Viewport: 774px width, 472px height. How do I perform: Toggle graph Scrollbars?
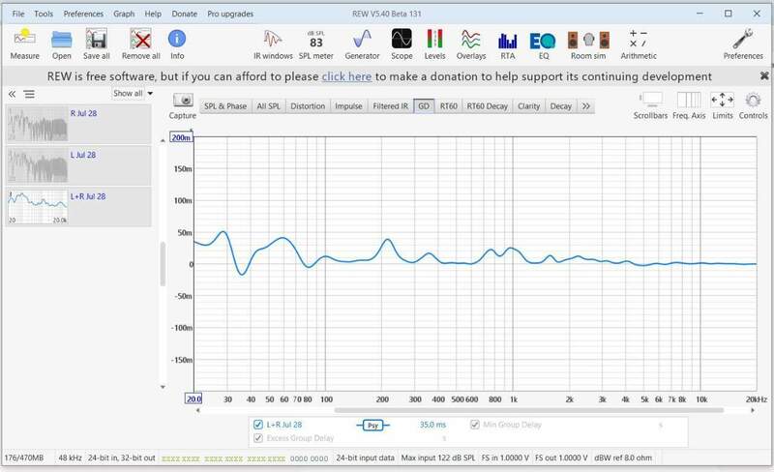650,105
